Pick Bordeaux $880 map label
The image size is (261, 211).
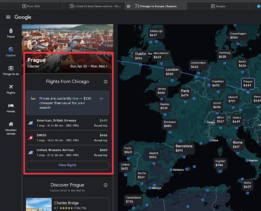[x=170, y=124]
